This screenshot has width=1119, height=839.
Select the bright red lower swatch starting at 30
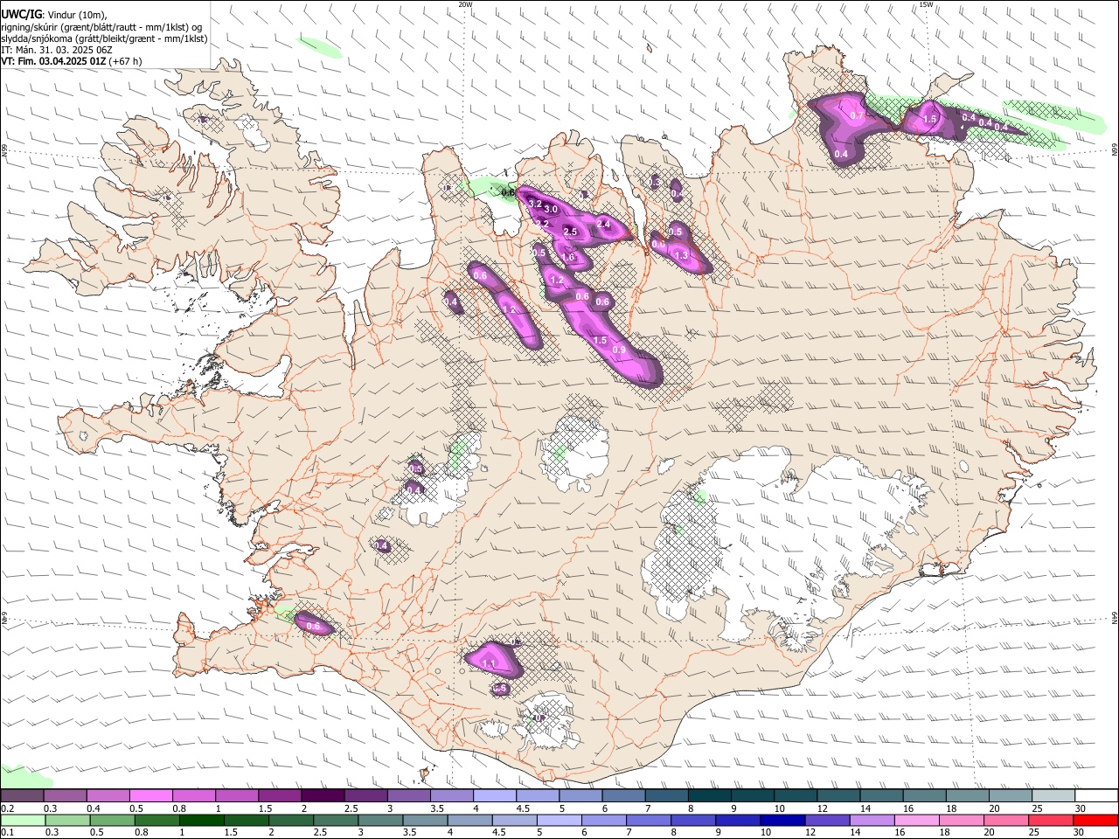[x=1095, y=821]
